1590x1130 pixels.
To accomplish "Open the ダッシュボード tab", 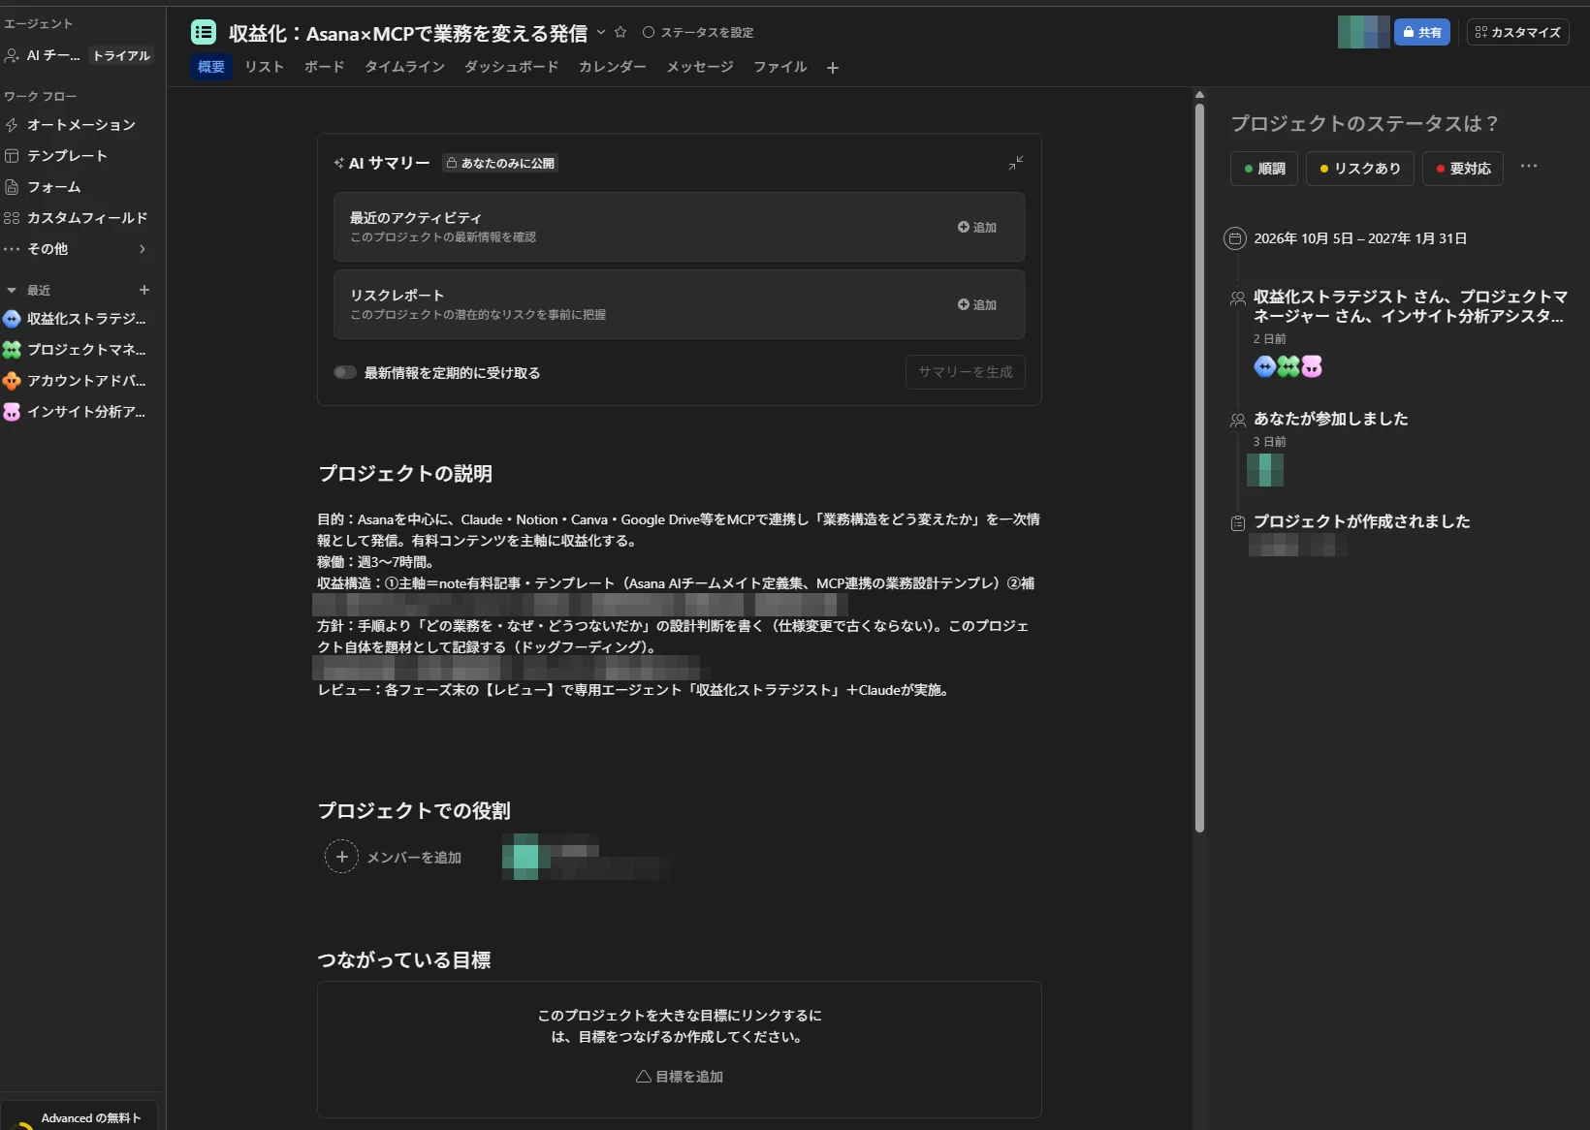I will pyautogui.click(x=511, y=67).
